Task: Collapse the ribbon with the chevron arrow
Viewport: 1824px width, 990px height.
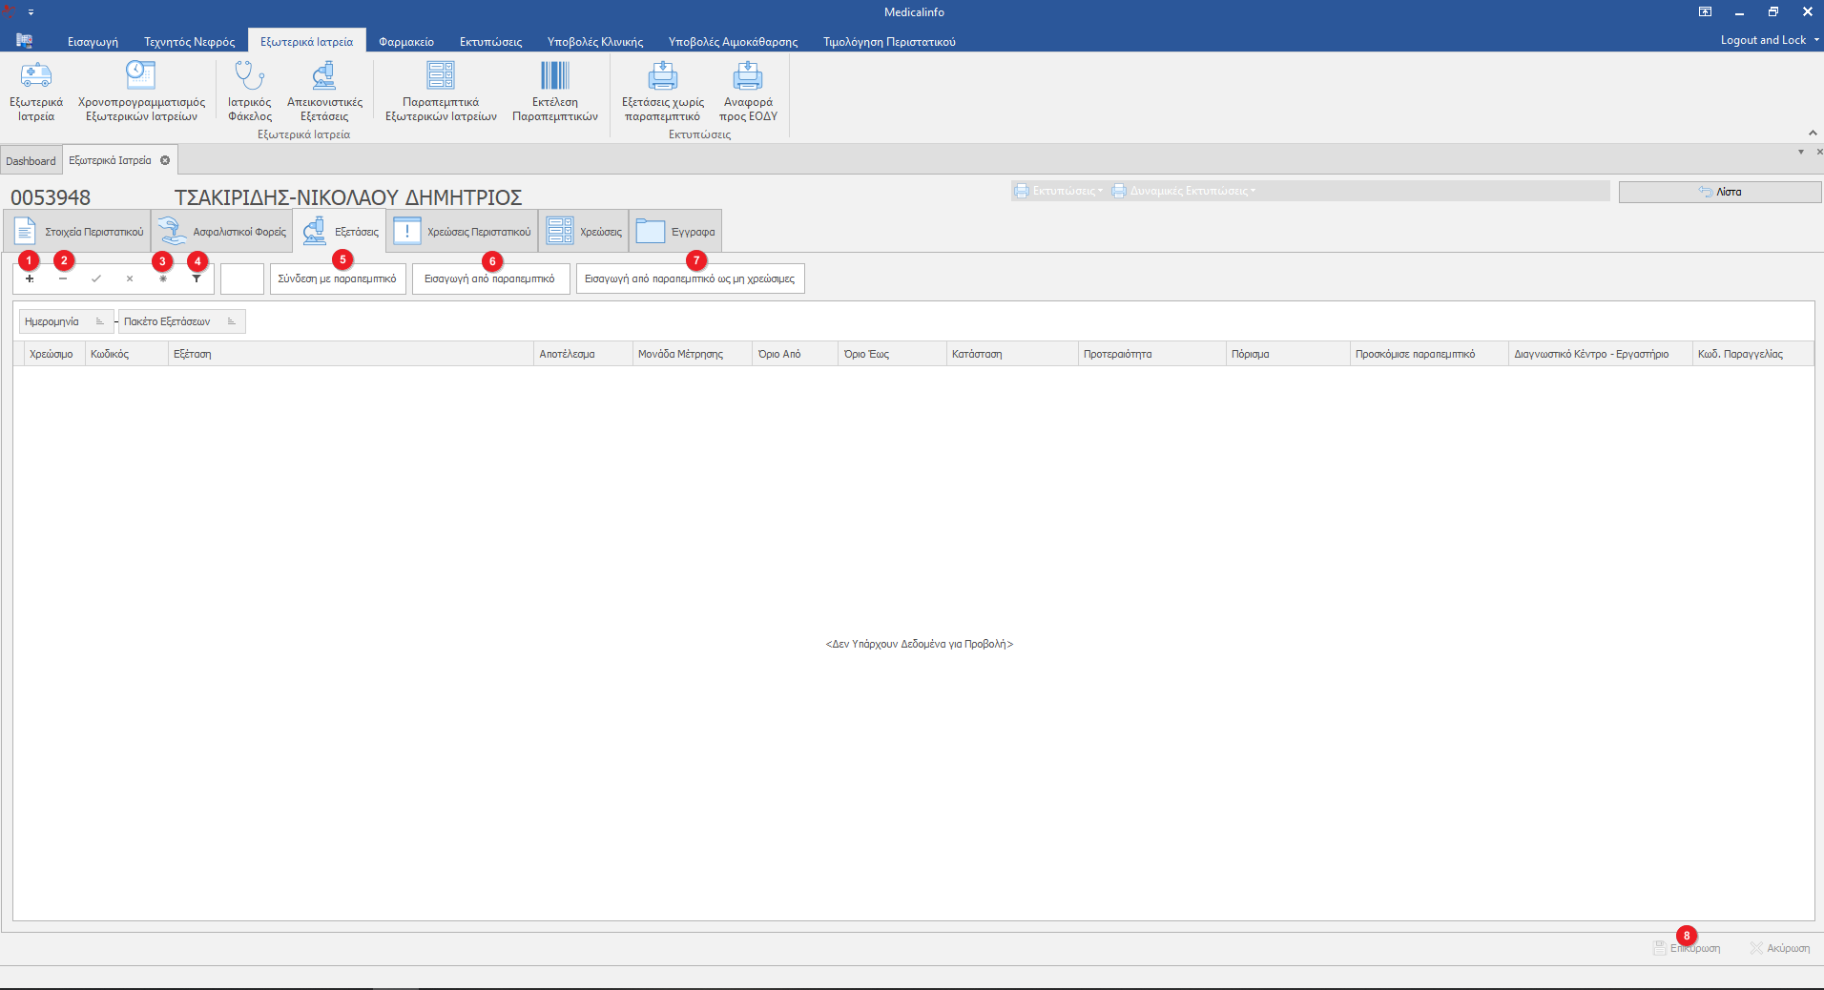Action: pos(1813,133)
